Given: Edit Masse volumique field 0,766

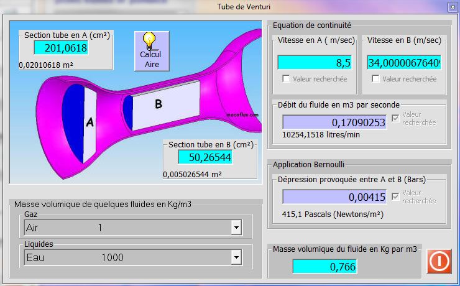Looking at the screenshot, I should pyautogui.click(x=324, y=266).
